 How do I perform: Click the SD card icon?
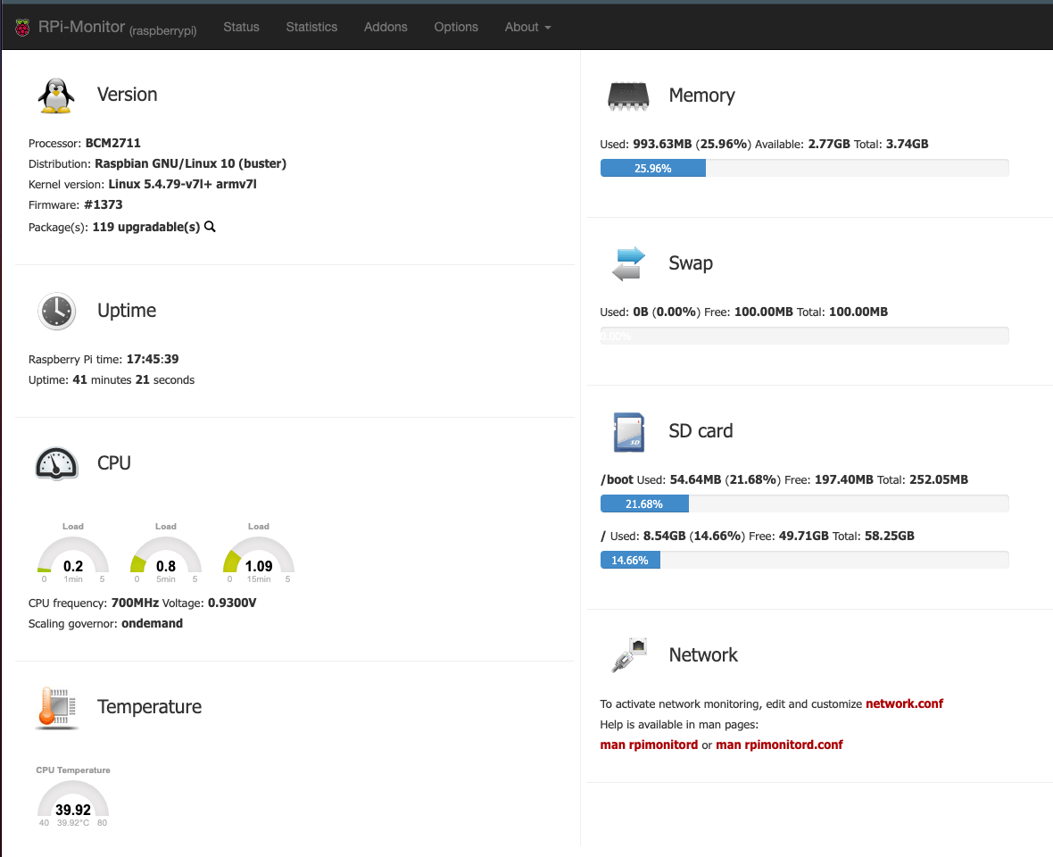click(628, 432)
